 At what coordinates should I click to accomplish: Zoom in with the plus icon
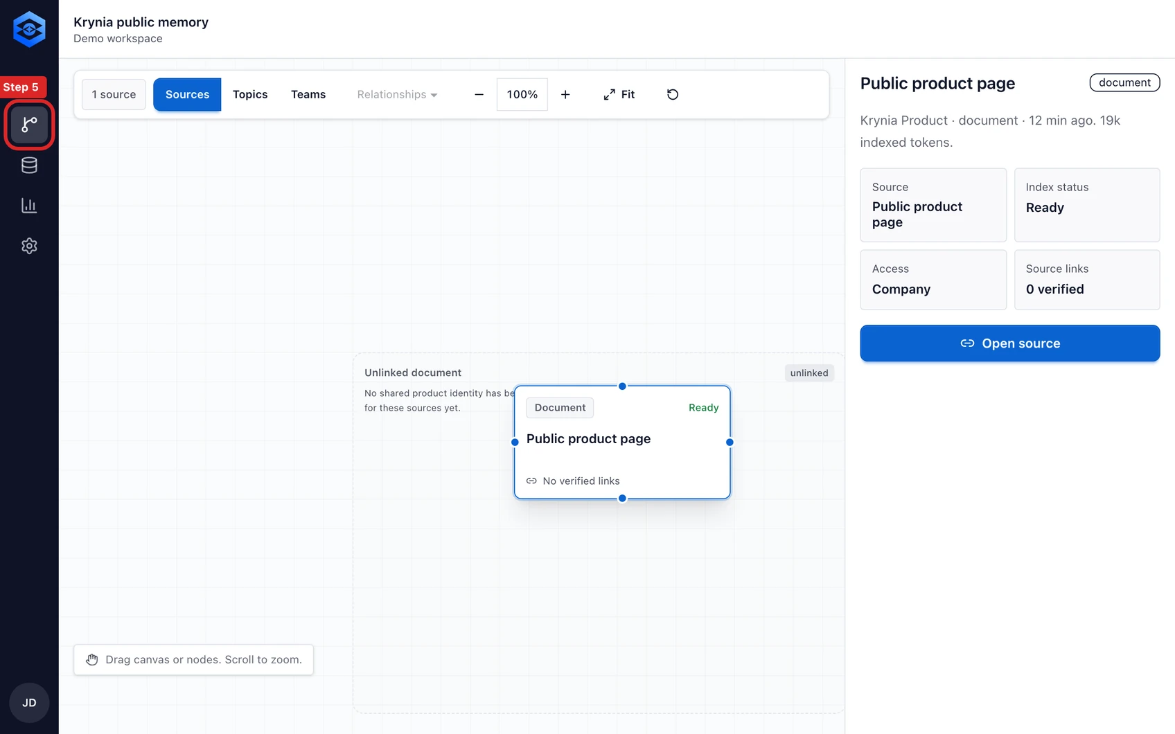[565, 94]
